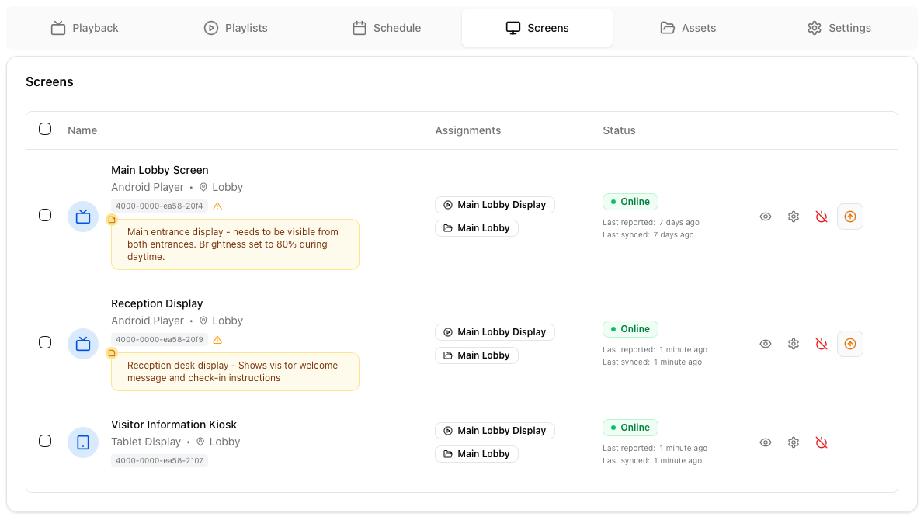
Task: Open settings gear for Visitor Information Kiosk
Action: (794, 442)
